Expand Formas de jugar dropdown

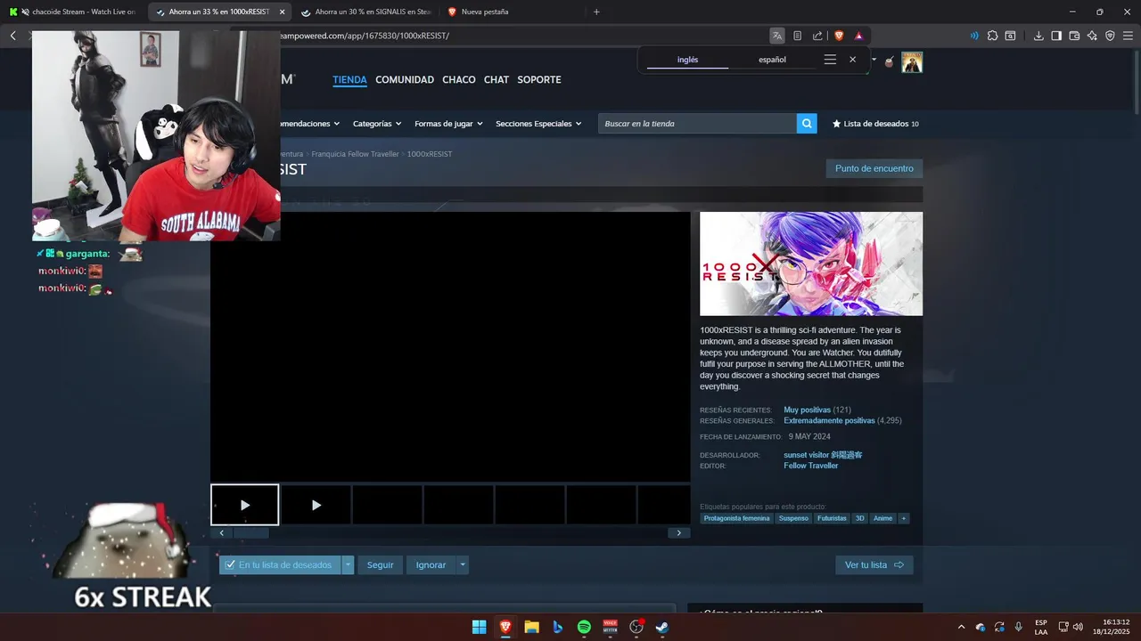[448, 124]
